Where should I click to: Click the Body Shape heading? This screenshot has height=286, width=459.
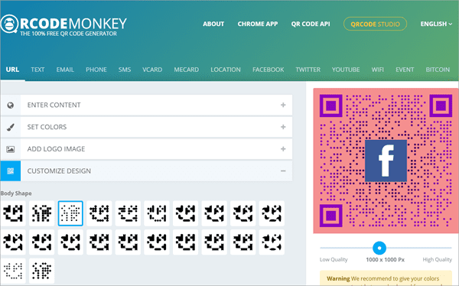coord(16,193)
